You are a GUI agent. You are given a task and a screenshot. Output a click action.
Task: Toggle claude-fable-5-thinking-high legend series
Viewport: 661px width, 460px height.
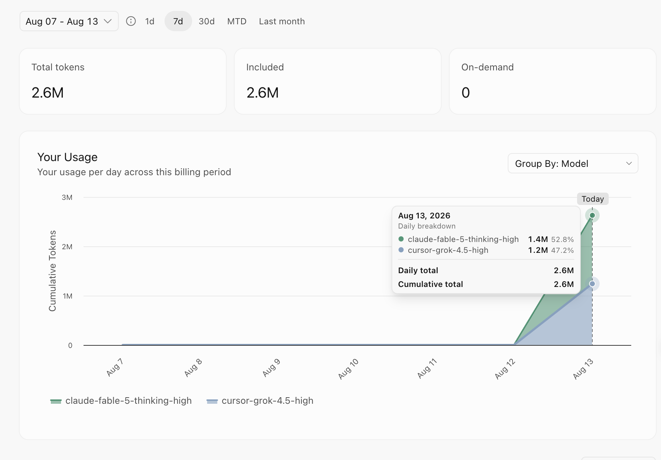click(121, 401)
